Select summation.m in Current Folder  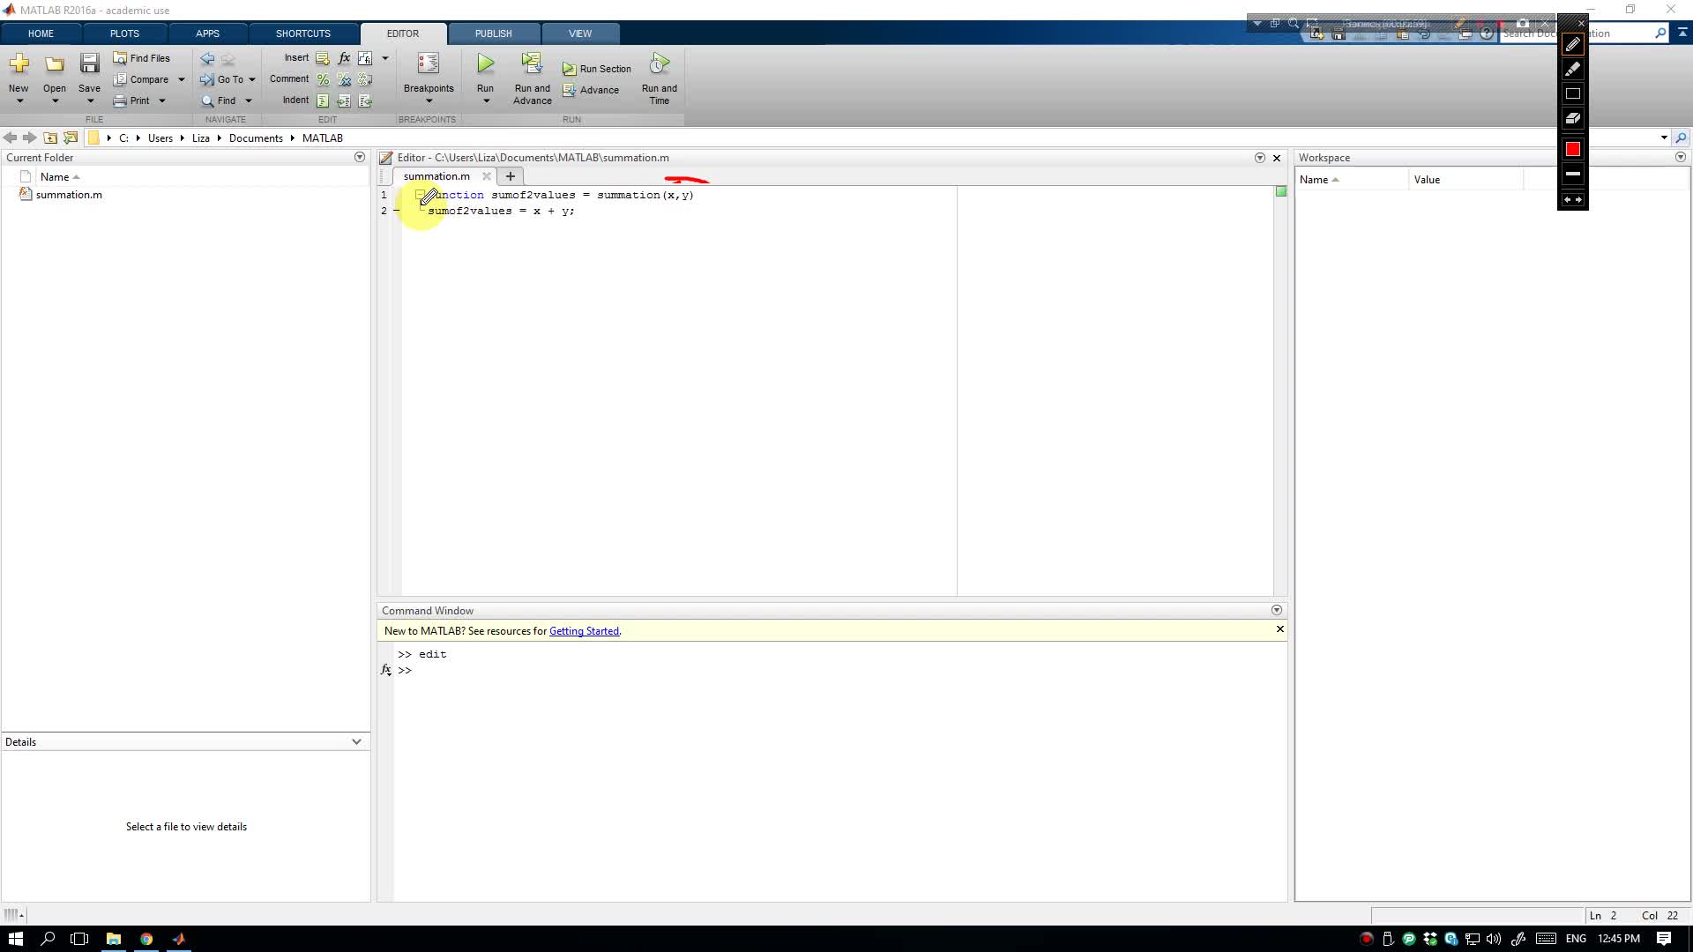(x=69, y=195)
